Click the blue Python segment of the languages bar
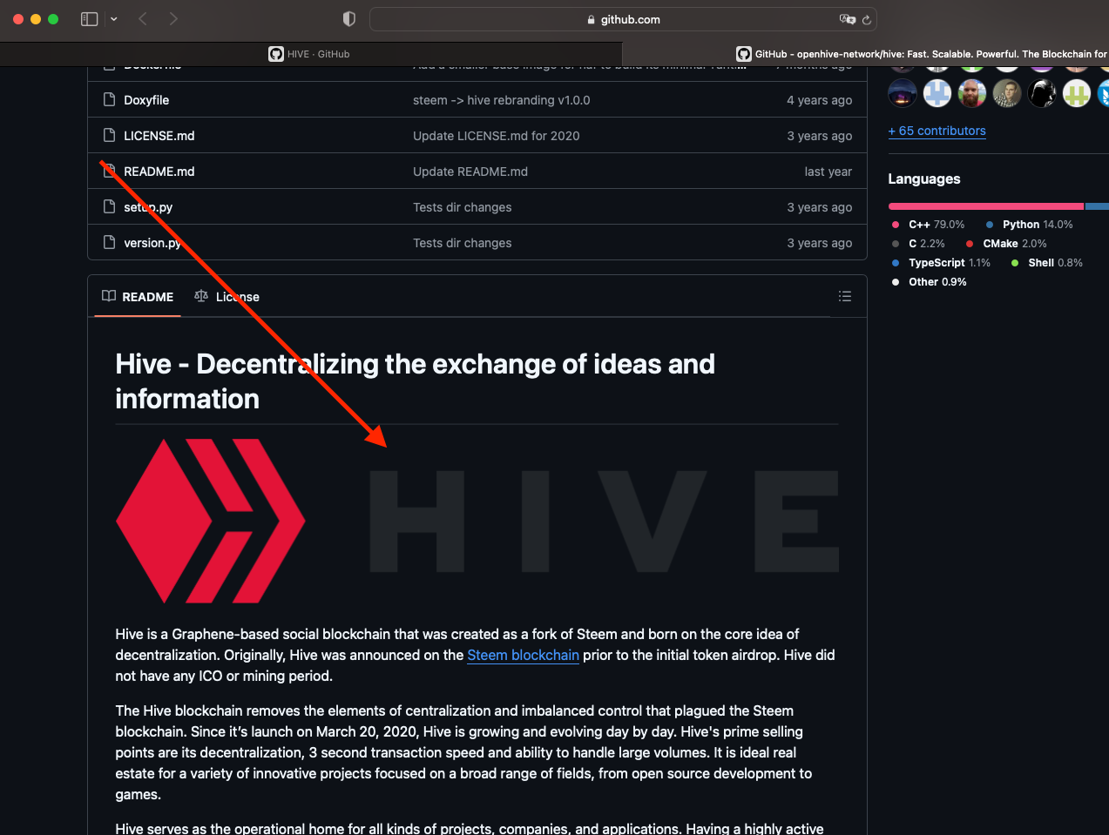Screen dimensions: 1109x835 [1098, 206]
